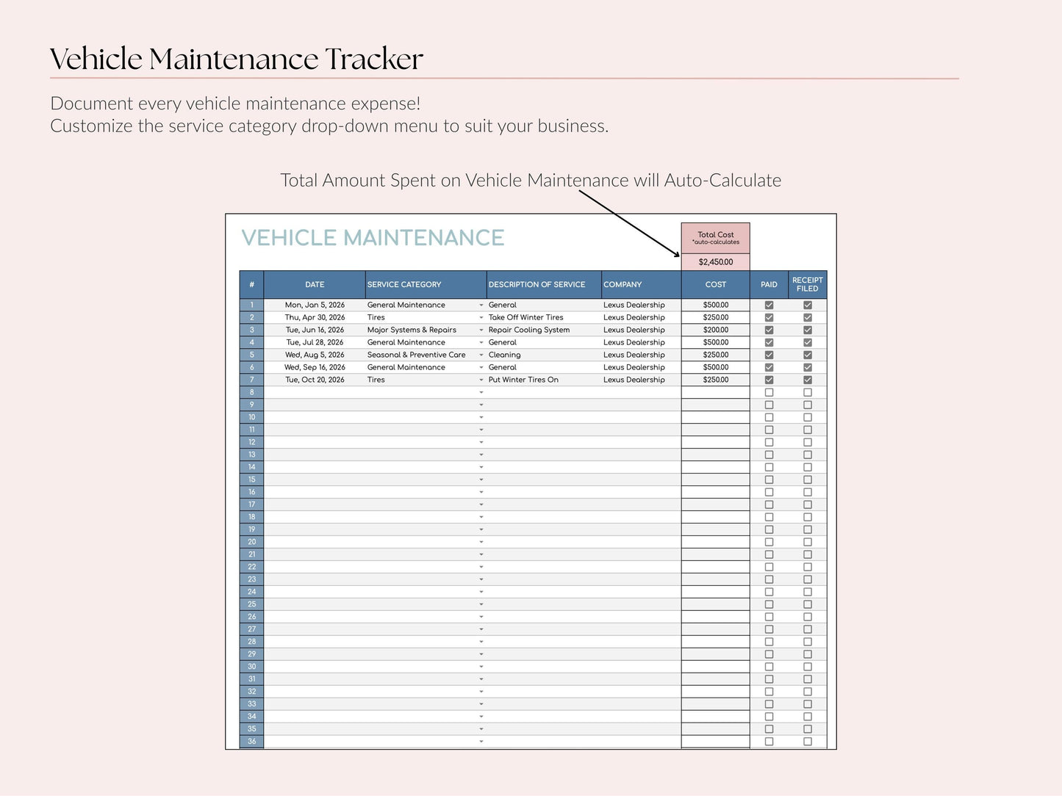
Task: Check Receipt Filed checkbox in row 9
Action: tap(807, 405)
